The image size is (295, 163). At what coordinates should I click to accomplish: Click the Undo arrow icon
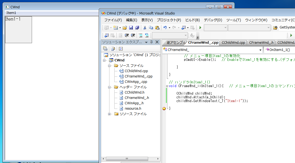(165, 28)
